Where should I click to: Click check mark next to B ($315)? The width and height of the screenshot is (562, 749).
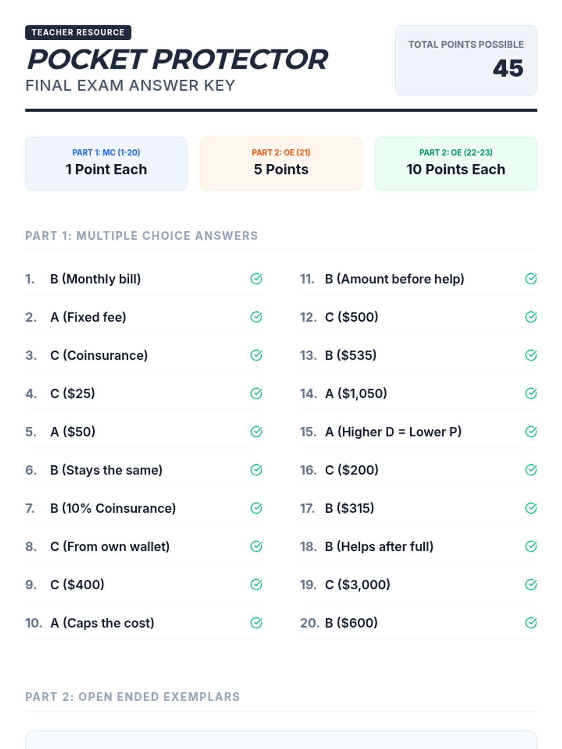click(531, 508)
